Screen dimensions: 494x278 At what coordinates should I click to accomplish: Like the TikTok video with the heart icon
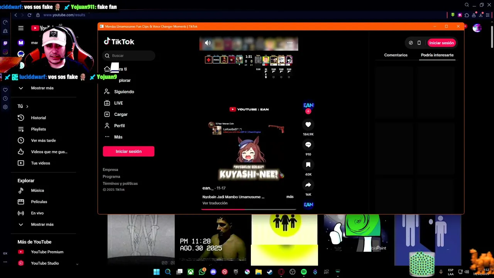click(x=308, y=124)
